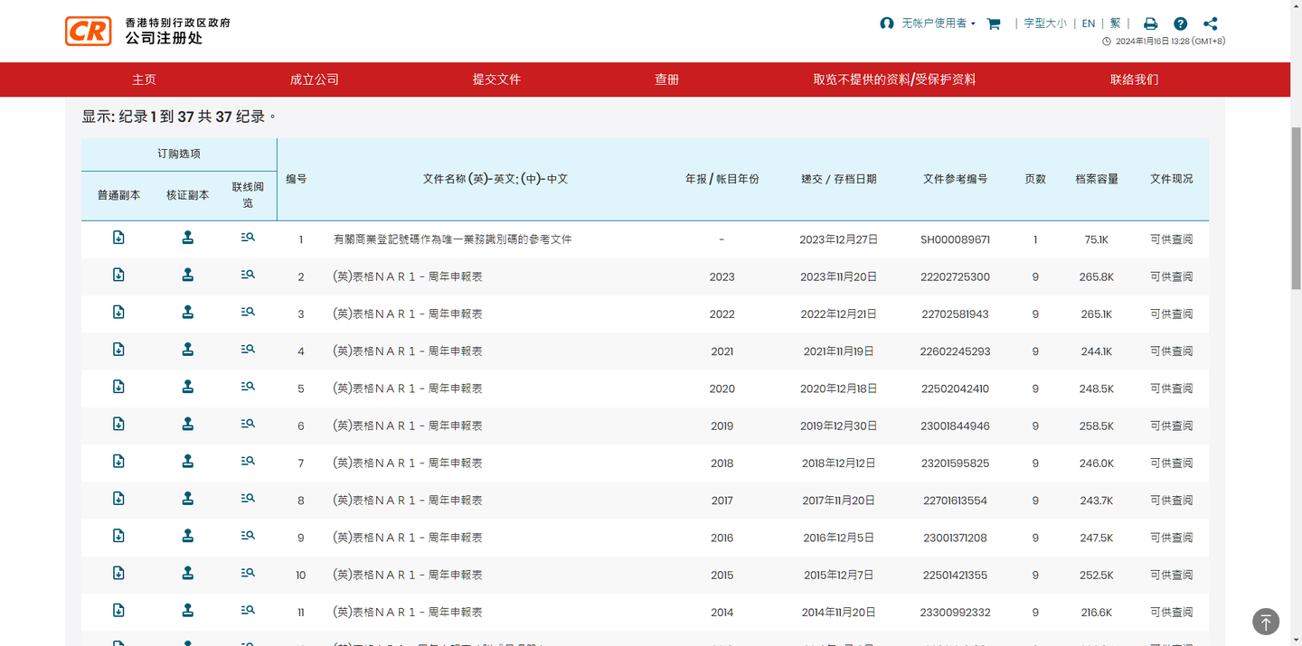Open the 取览不提供的资料/受保护资料 menu
1302x646 pixels.
click(x=894, y=80)
